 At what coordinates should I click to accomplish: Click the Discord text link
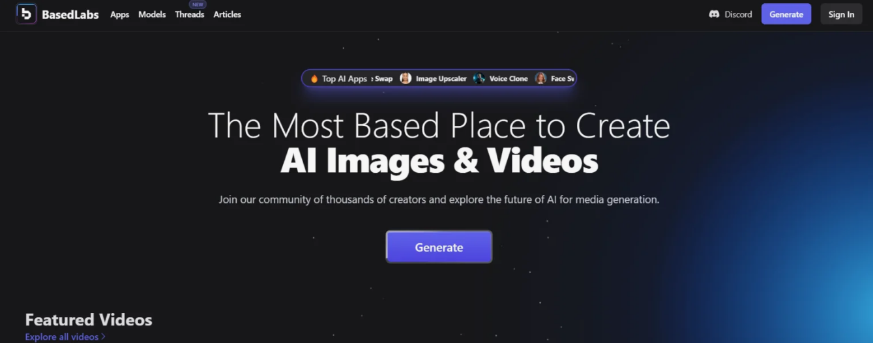[x=738, y=14]
